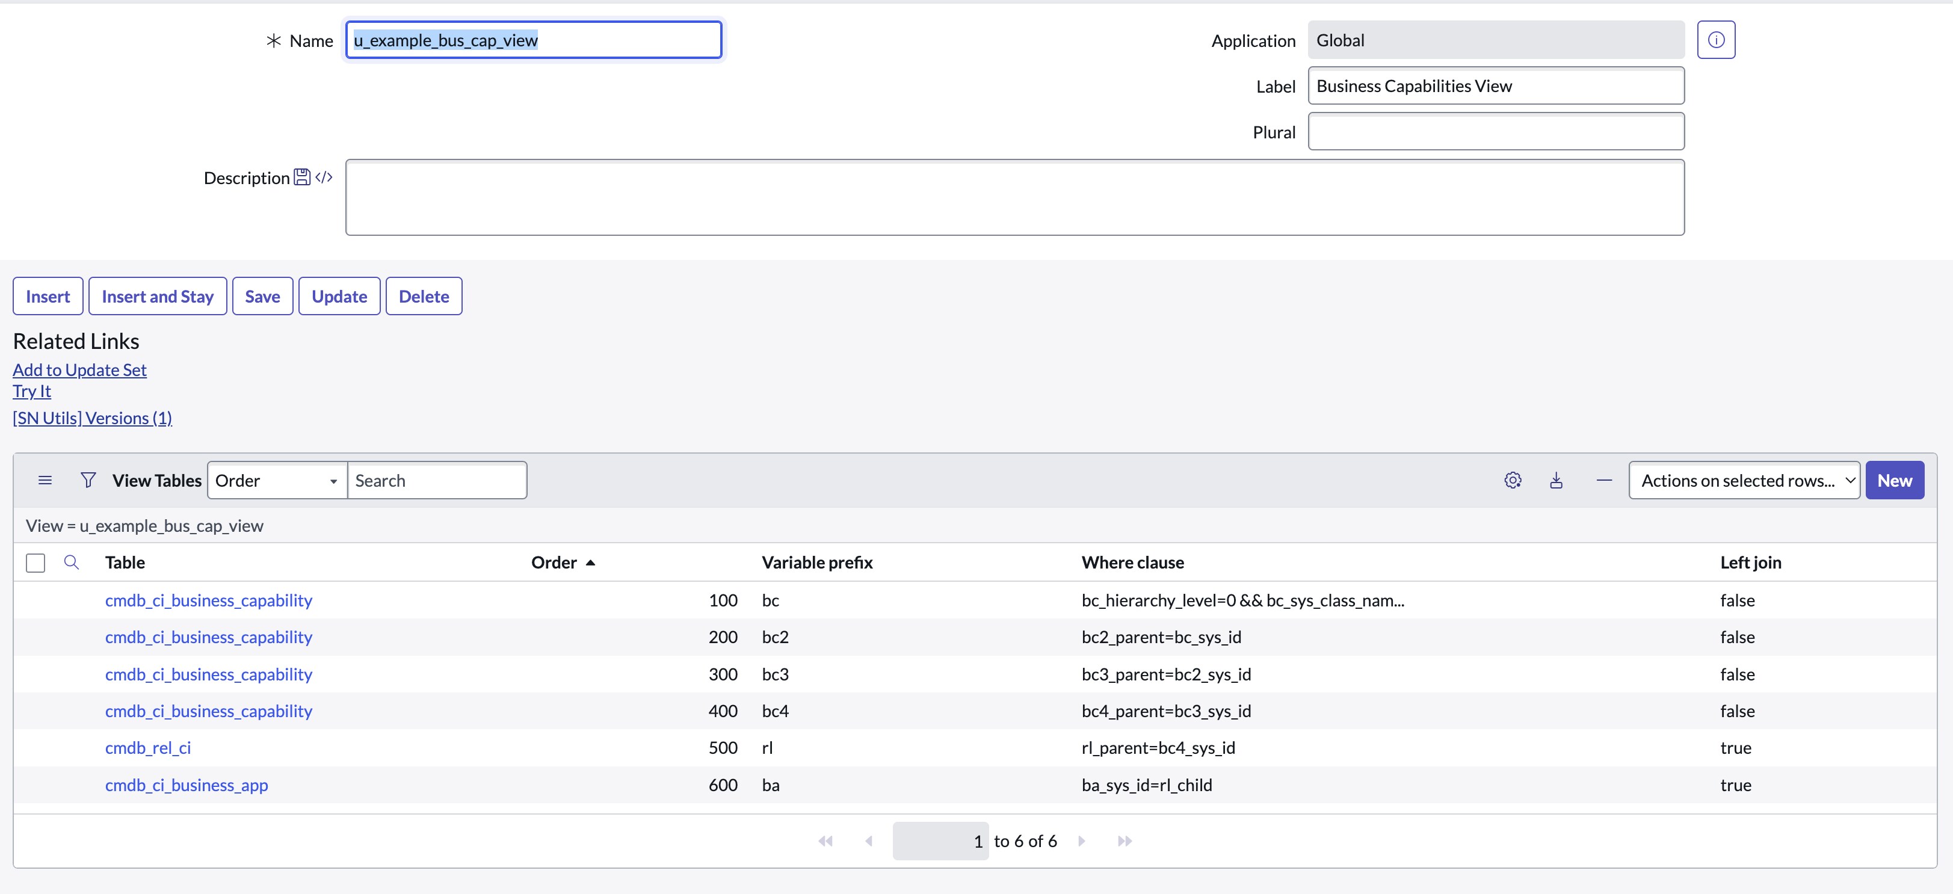Click the New button to add a view table

pyautogui.click(x=1895, y=480)
